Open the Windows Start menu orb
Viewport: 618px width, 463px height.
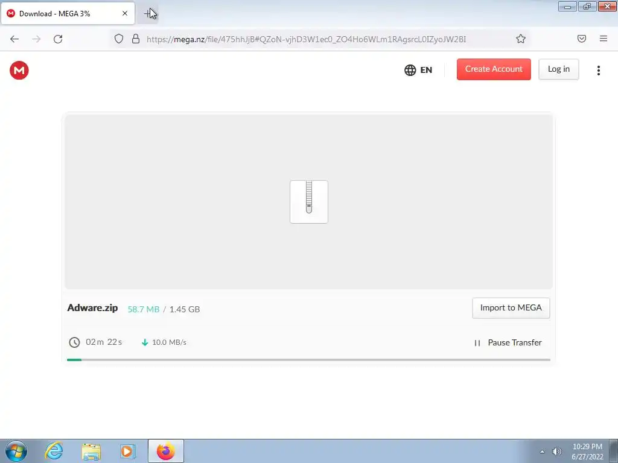pyautogui.click(x=16, y=451)
